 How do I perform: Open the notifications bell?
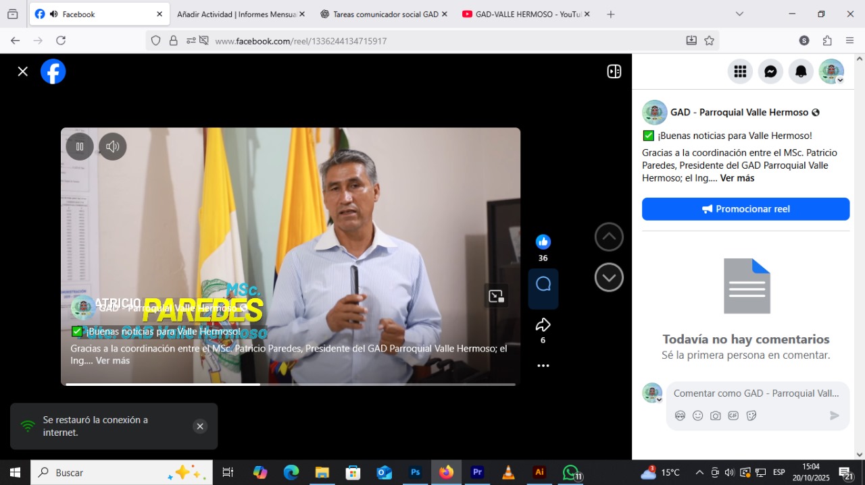click(801, 72)
